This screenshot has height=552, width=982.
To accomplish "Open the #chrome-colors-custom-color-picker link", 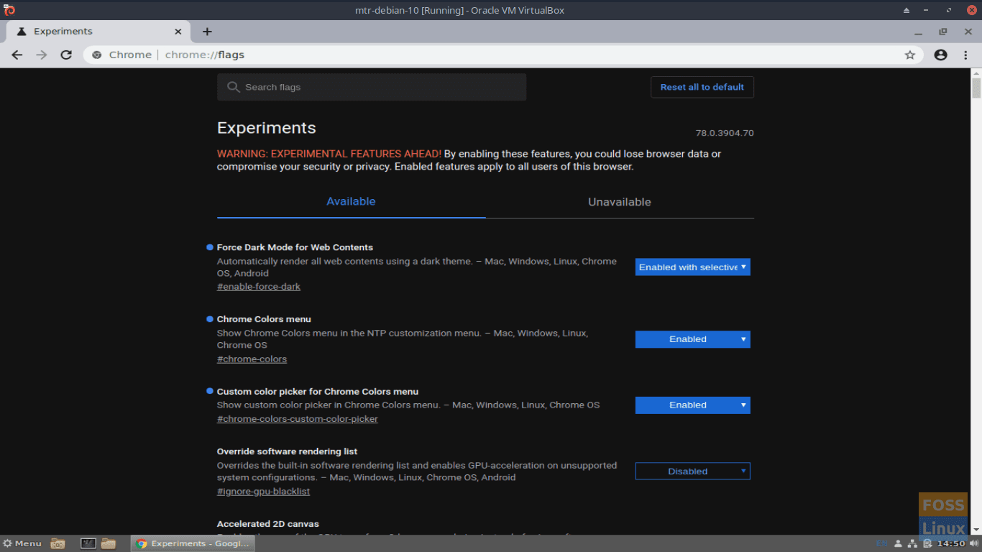I will (x=297, y=419).
